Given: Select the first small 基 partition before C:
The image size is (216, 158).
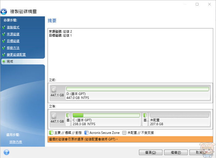Looking at the screenshot, I should click(x=68, y=119).
